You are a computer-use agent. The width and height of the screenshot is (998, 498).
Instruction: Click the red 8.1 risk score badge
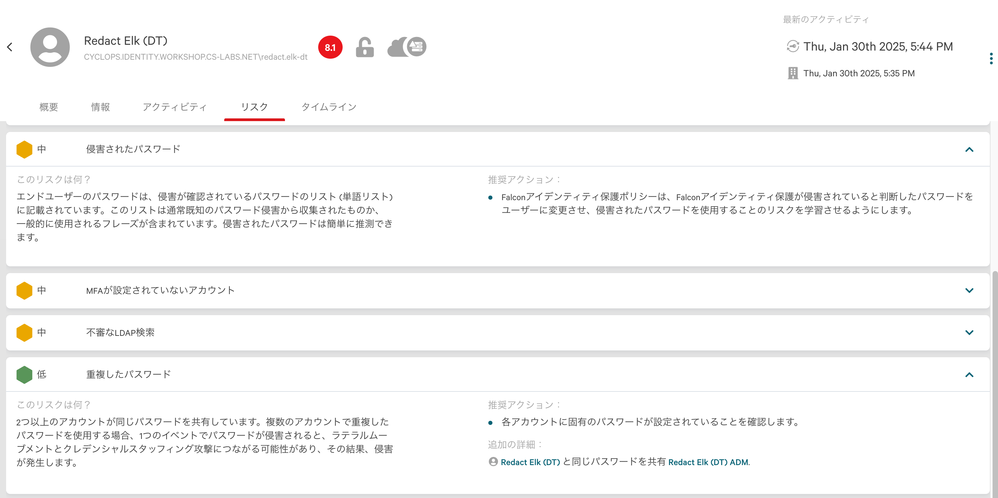(x=330, y=47)
